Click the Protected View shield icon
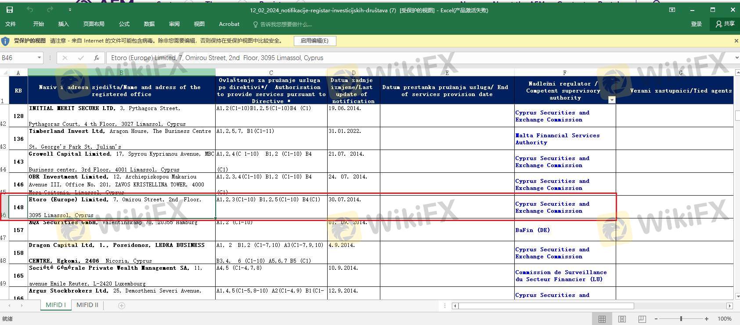 click(x=5, y=41)
